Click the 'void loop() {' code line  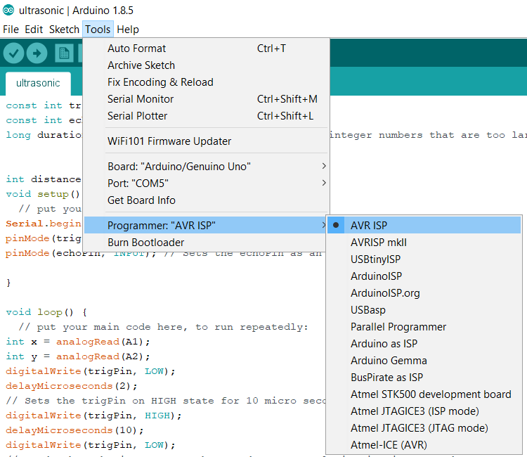coord(46,312)
